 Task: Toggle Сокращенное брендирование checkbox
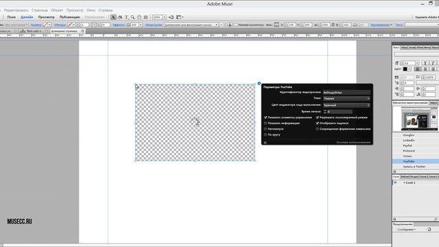pos(317,129)
